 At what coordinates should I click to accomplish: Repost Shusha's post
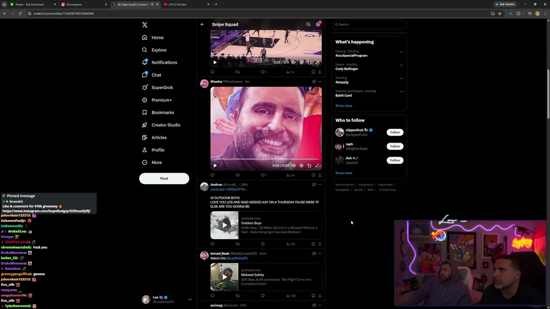tap(237, 175)
